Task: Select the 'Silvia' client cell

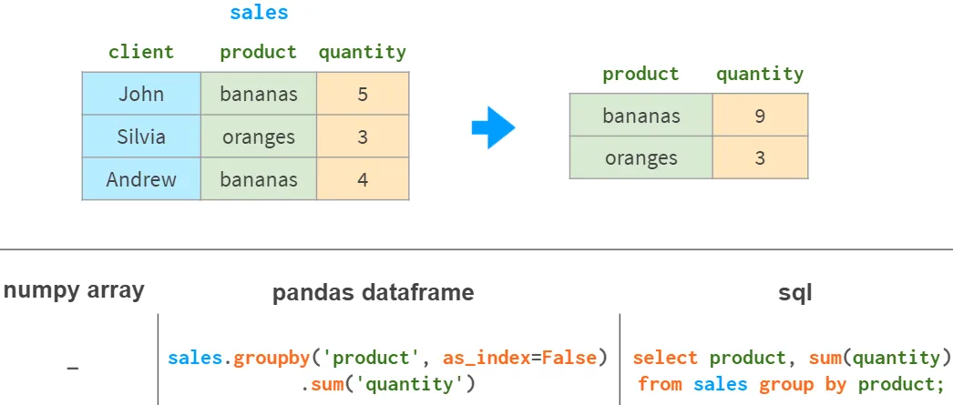Action: tap(141, 137)
